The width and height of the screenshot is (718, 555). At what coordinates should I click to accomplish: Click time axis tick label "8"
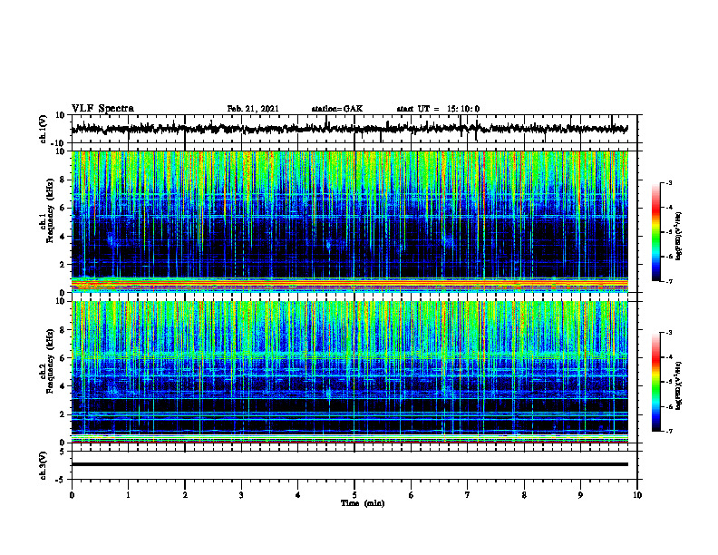coord(524,495)
